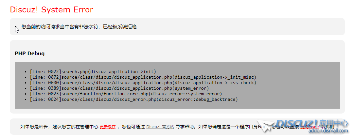
Task: Click the 更新缓存 link in footer
Action: coord(108,127)
